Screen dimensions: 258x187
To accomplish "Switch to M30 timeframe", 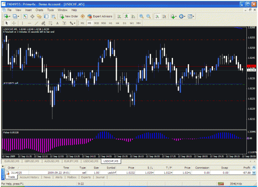I will click(104, 23).
